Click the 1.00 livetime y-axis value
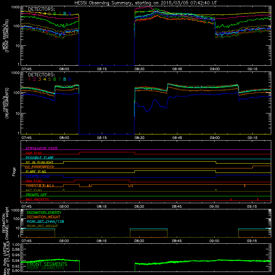The height and width of the screenshot is (275, 275). click(x=16, y=244)
